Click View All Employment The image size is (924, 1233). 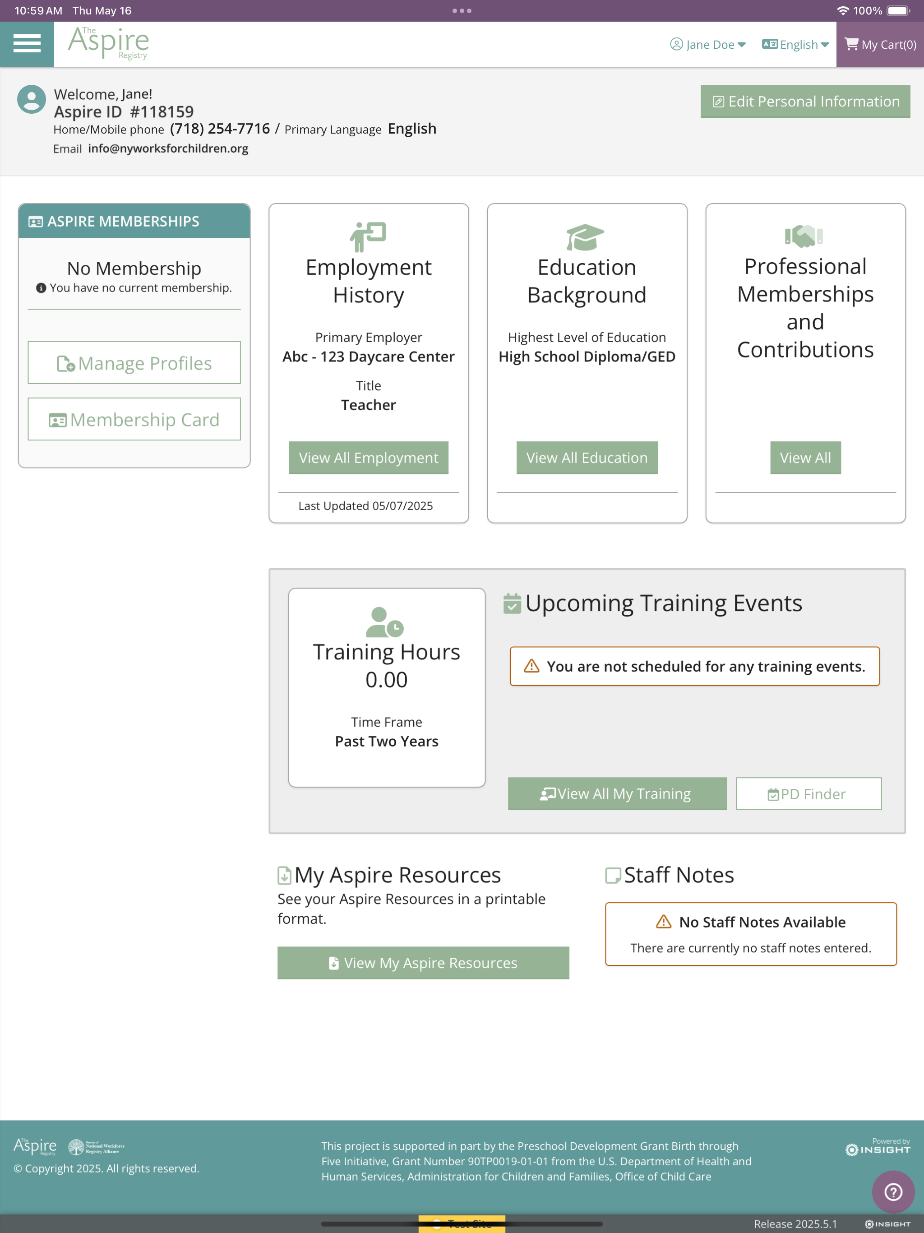coord(368,458)
